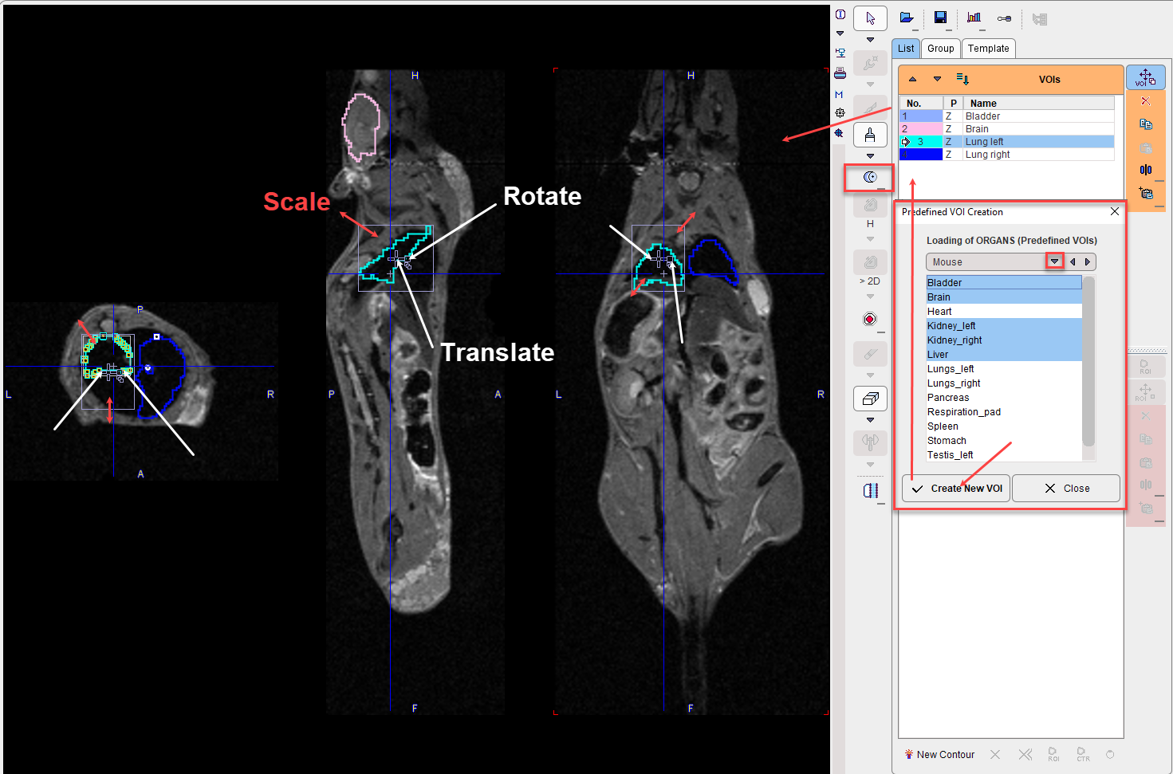This screenshot has width=1173, height=774.
Task: Open the VOI statistics bar chart icon
Action: click(974, 18)
